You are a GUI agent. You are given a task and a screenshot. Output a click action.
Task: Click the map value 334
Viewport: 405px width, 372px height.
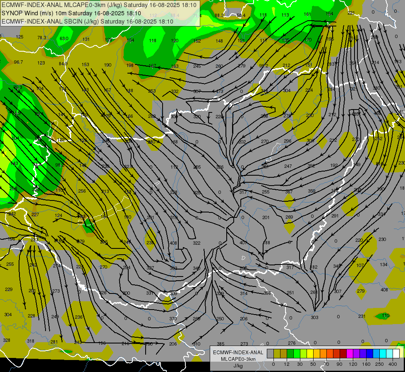pyautogui.click(x=381, y=214)
